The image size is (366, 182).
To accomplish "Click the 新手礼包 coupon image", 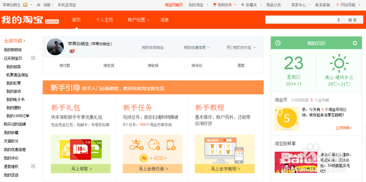I will tap(81, 149).
